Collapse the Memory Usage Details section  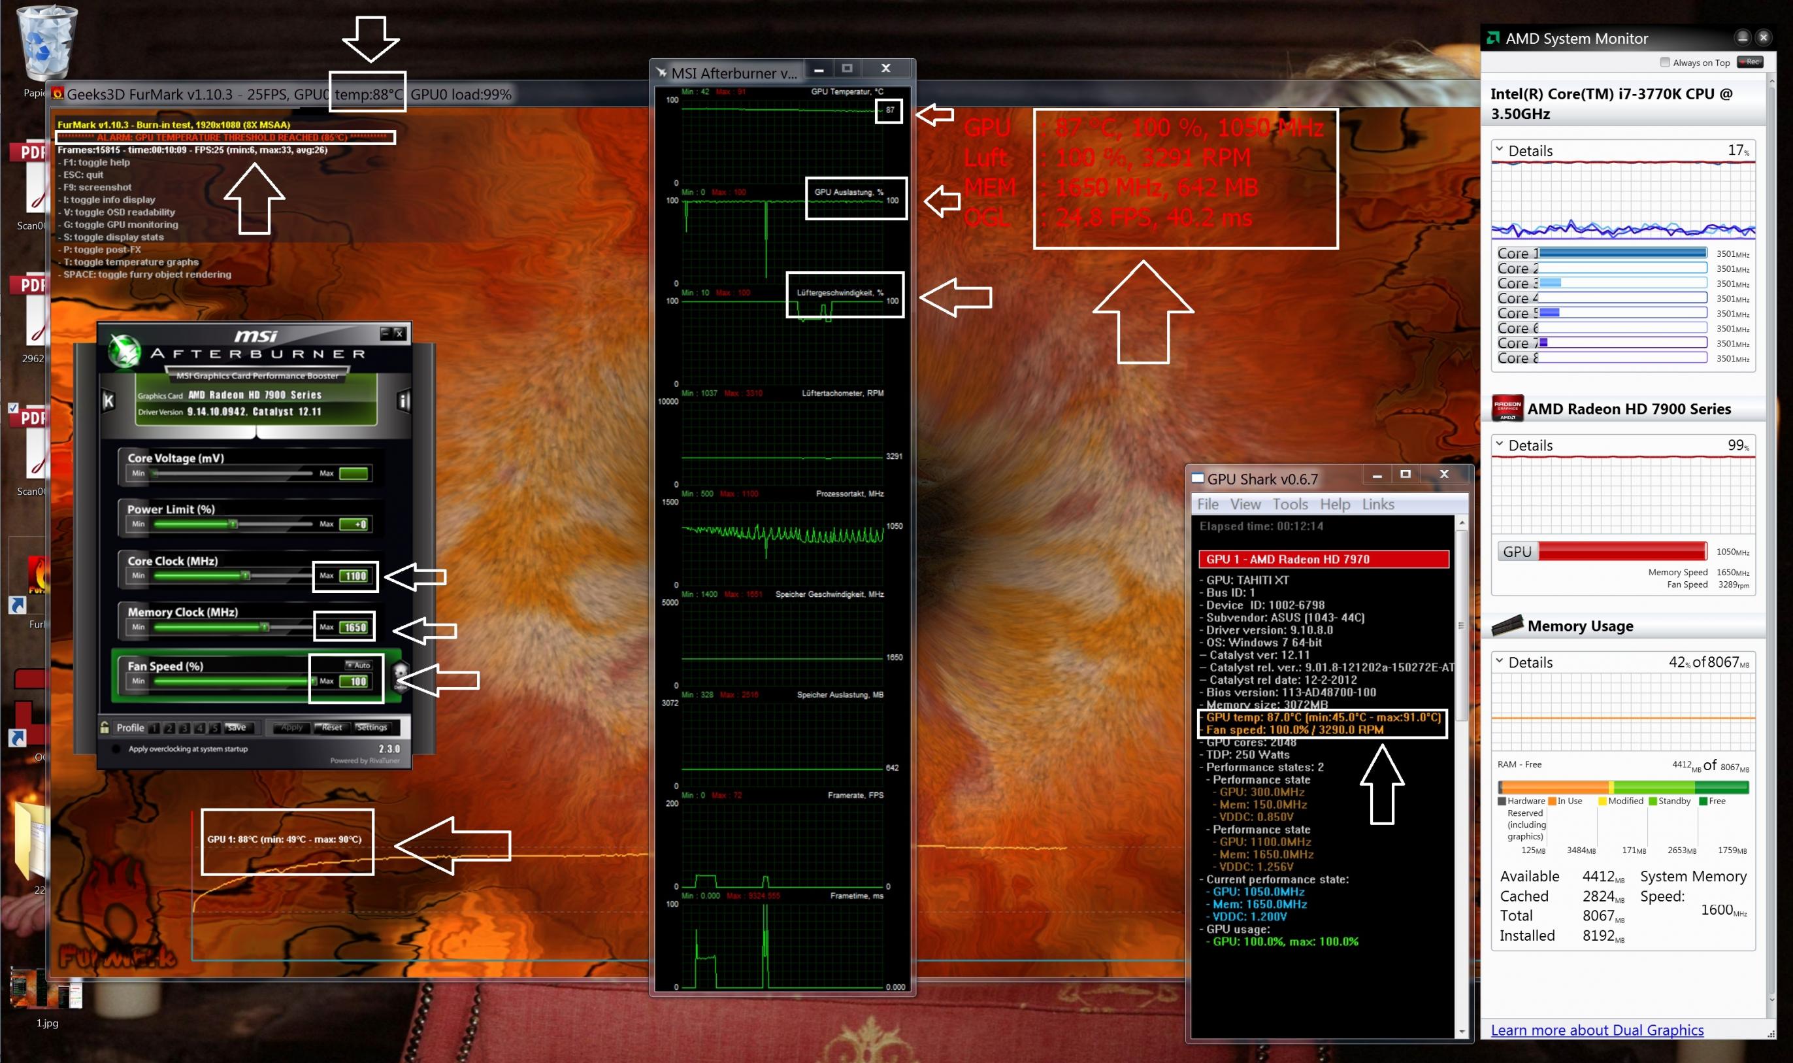pyautogui.click(x=1500, y=661)
